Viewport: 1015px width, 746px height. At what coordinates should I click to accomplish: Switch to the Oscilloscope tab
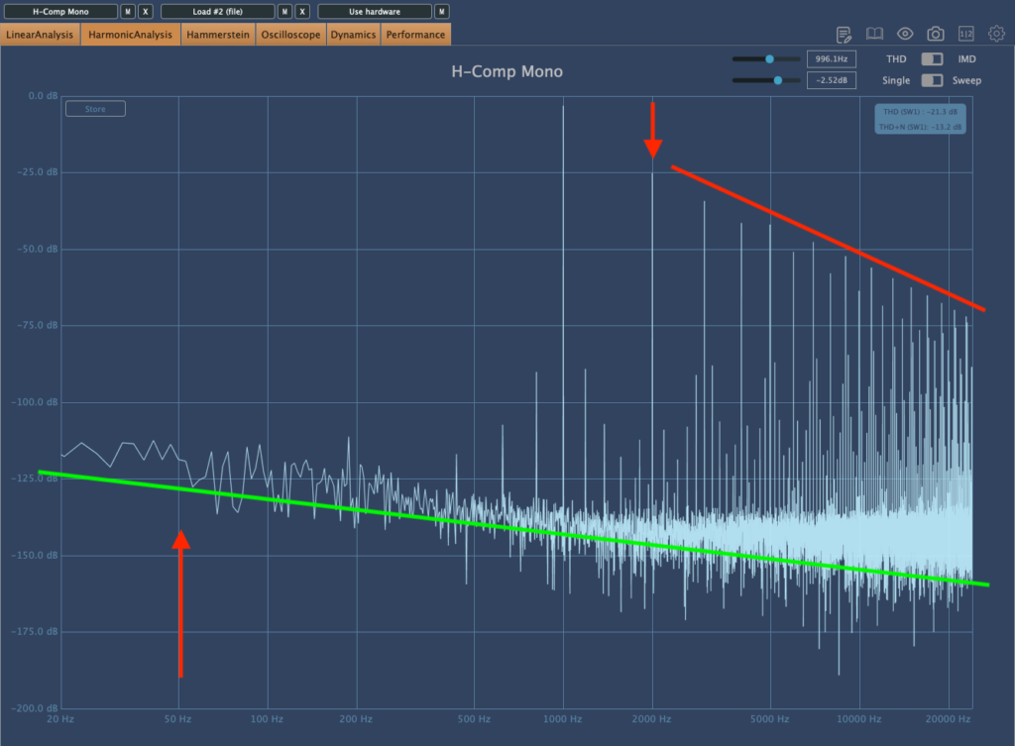(x=290, y=35)
